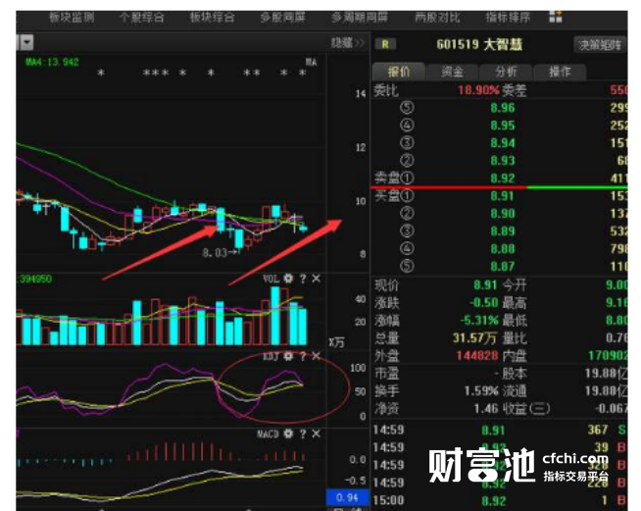
Task: Open VOL indicator settings gear
Action: tap(288, 279)
